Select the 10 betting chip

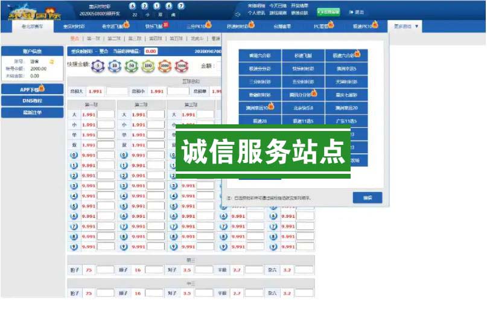(x=114, y=66)
